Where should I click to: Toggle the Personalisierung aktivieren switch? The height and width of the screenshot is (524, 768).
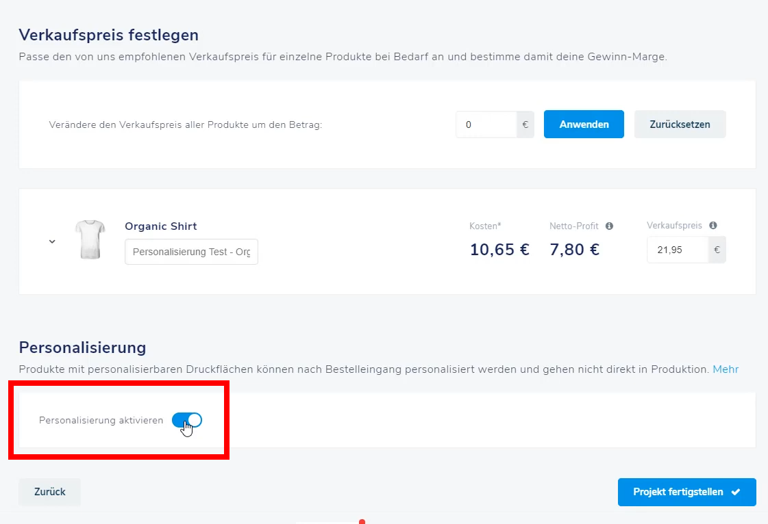pyautogui.click(x=186, y=420)
